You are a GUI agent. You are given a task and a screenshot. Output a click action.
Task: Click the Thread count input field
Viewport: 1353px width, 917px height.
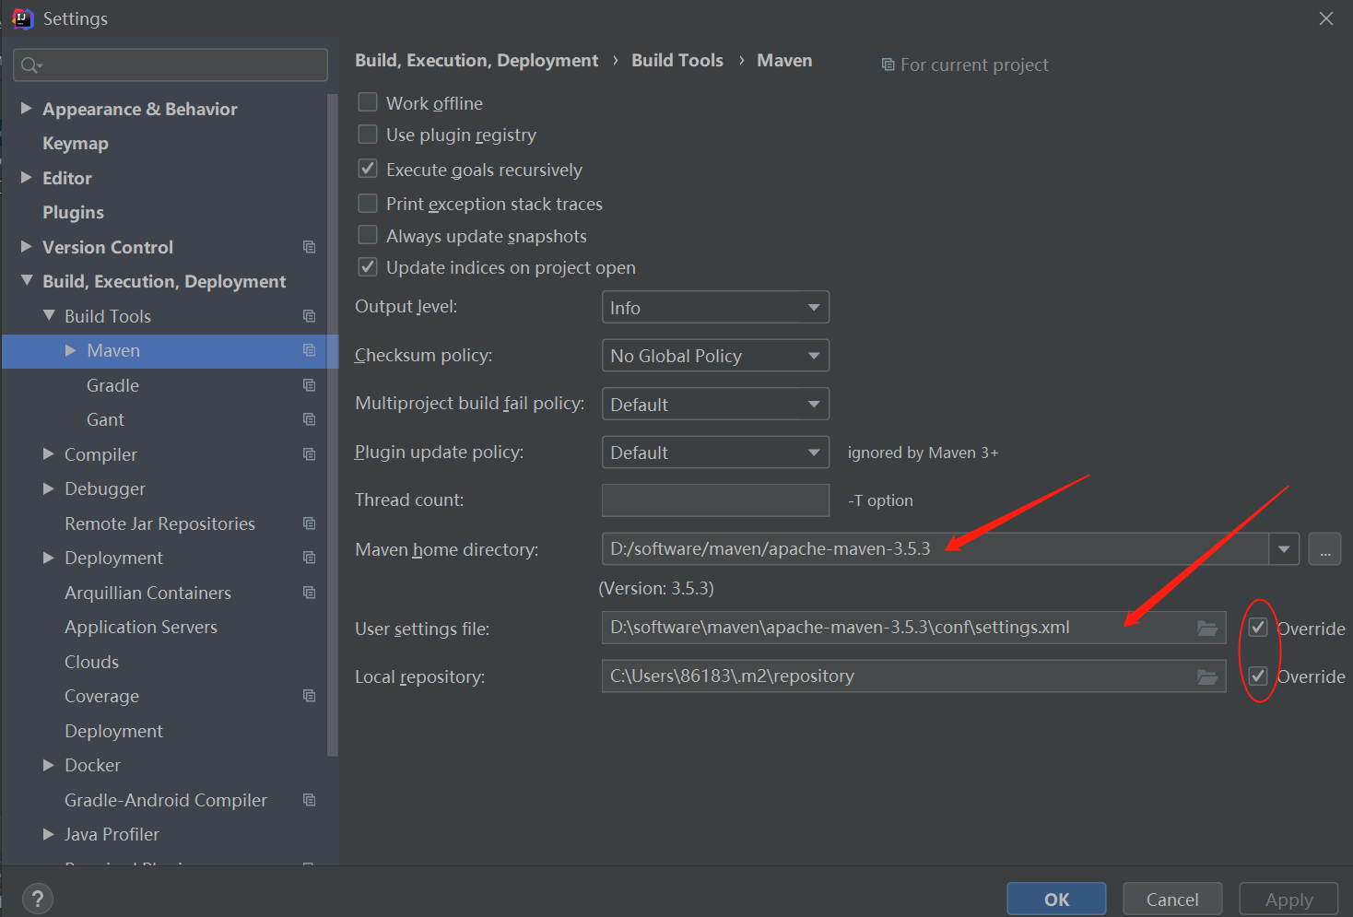tap(715, 500)
